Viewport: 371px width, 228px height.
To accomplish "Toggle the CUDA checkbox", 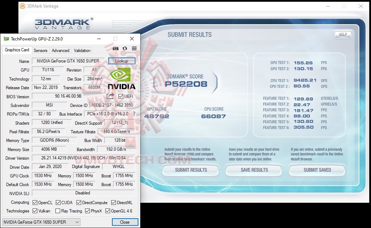I will tap(58, 202).
